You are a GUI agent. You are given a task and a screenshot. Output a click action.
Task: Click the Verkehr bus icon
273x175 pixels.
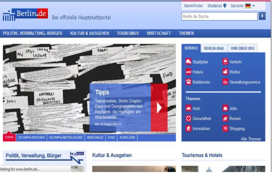[226, 62]
